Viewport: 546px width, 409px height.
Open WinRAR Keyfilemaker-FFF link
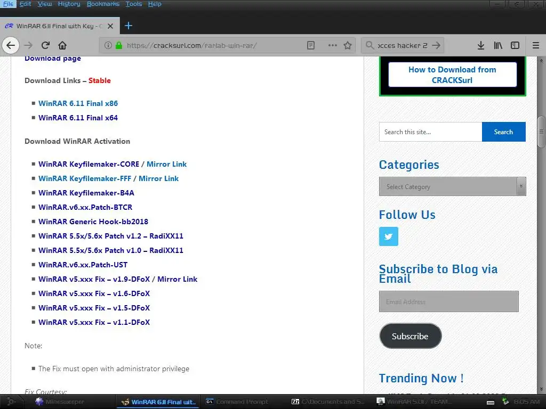[85, 178]
